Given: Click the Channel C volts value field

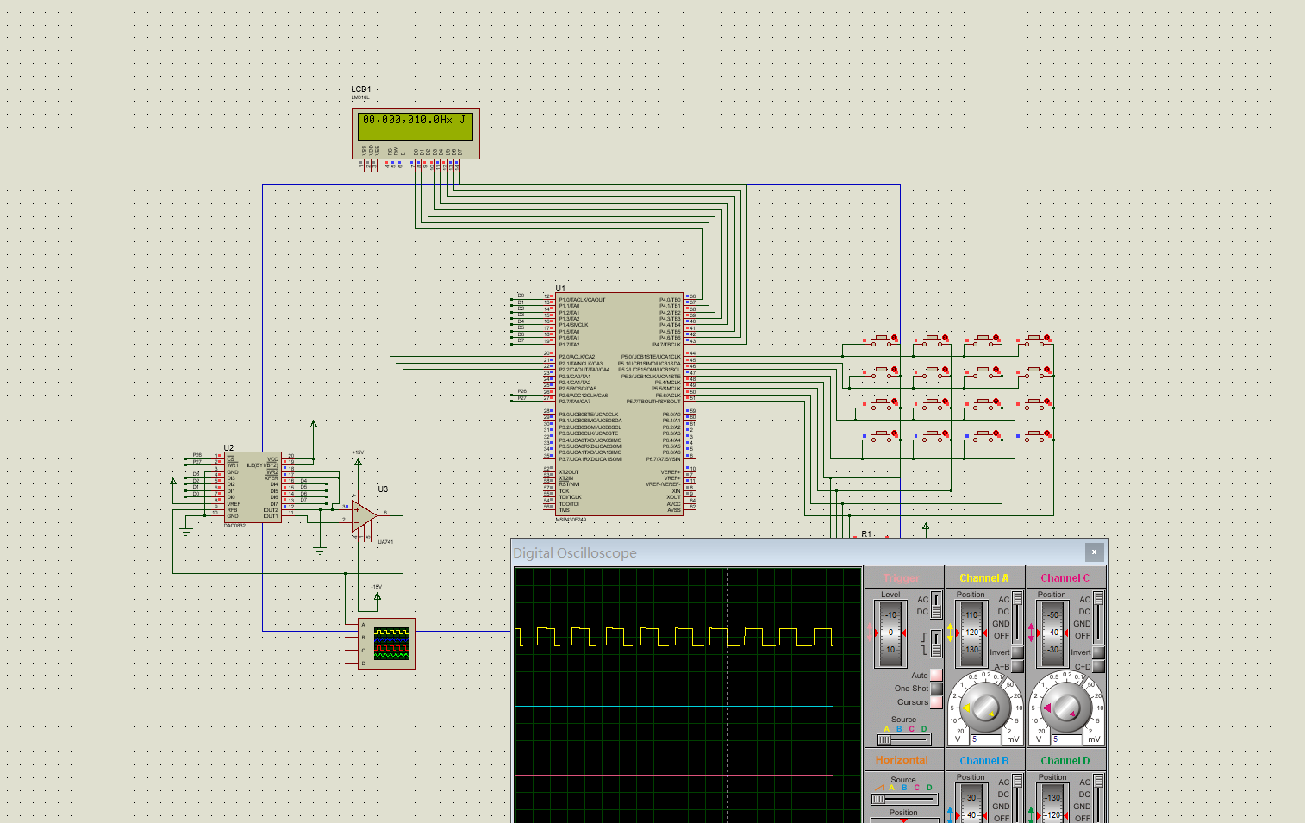Looking at the screenshot, I should click(x=1067, y=739).
